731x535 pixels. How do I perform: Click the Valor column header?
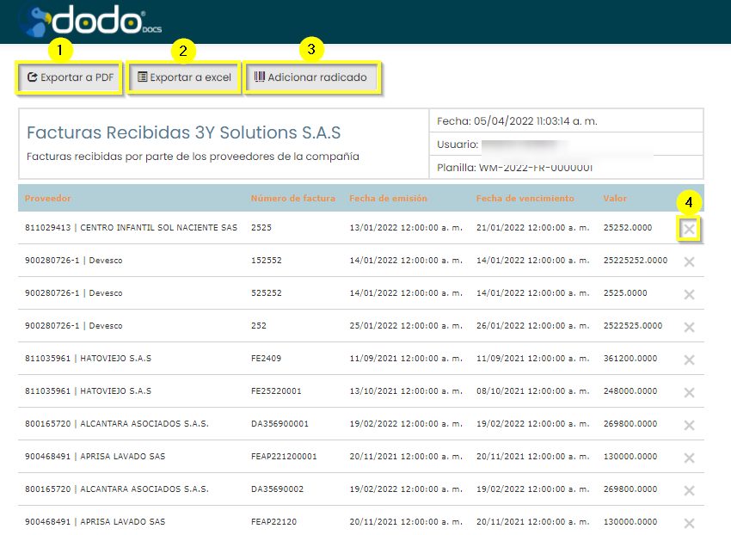(x=615, y=198)
